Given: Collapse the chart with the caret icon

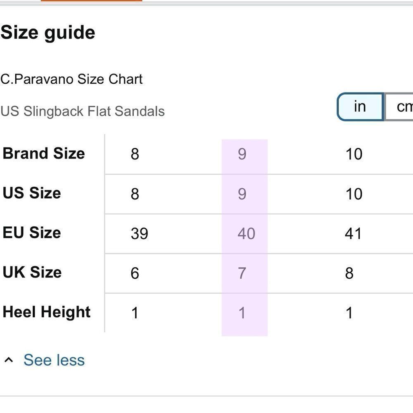Looking at the screenshot, I should (x=9, y=360).
